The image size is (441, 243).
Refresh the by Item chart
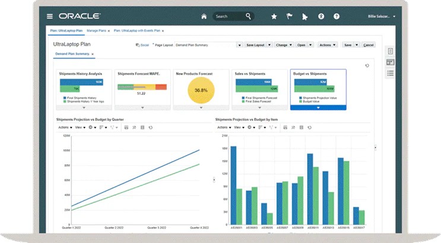[309, 127]
